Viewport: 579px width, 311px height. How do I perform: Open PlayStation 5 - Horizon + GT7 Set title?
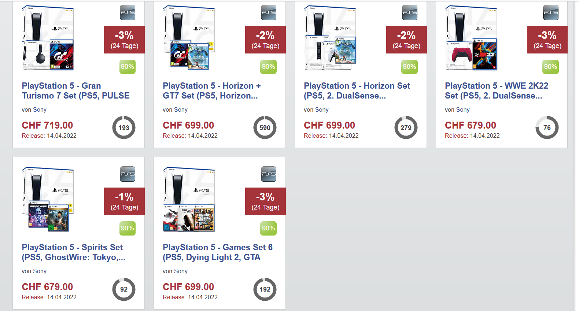pos(211,91)
